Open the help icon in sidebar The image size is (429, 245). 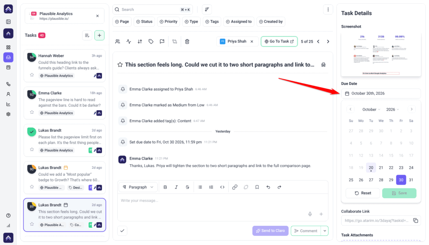click(8, 215)
